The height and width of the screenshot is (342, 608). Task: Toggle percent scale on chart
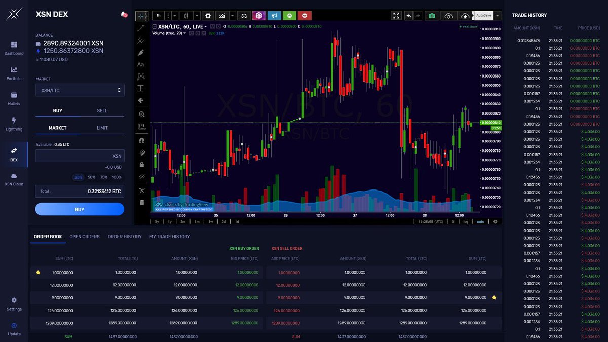(x=453, y=221)
